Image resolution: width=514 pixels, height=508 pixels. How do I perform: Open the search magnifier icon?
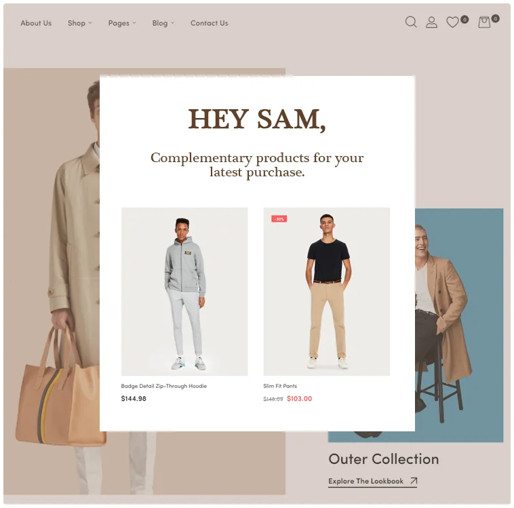point(411,22)
